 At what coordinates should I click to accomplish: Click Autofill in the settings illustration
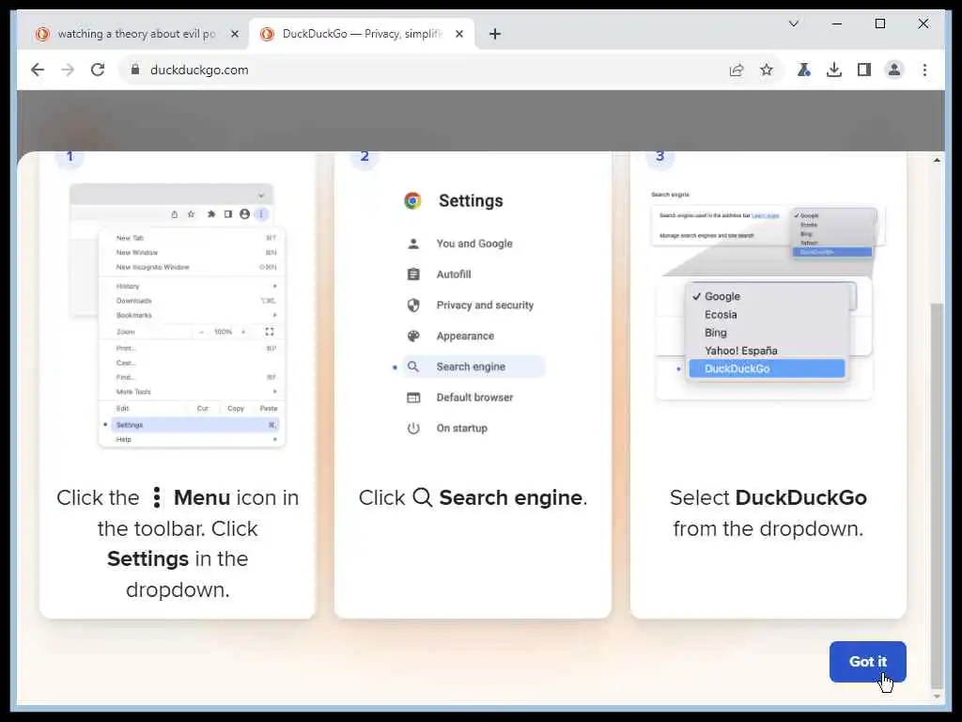coord(454,275)
